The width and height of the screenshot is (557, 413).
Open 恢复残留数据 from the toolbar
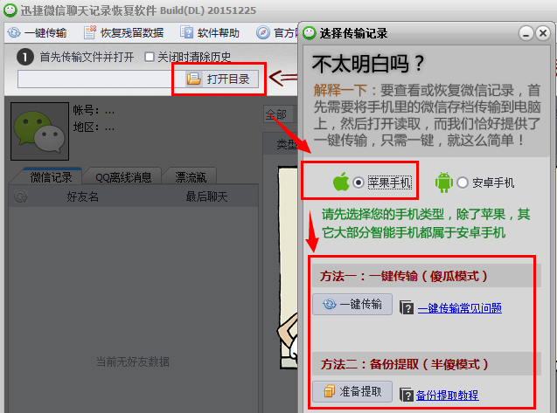click(x=123, y=32)
